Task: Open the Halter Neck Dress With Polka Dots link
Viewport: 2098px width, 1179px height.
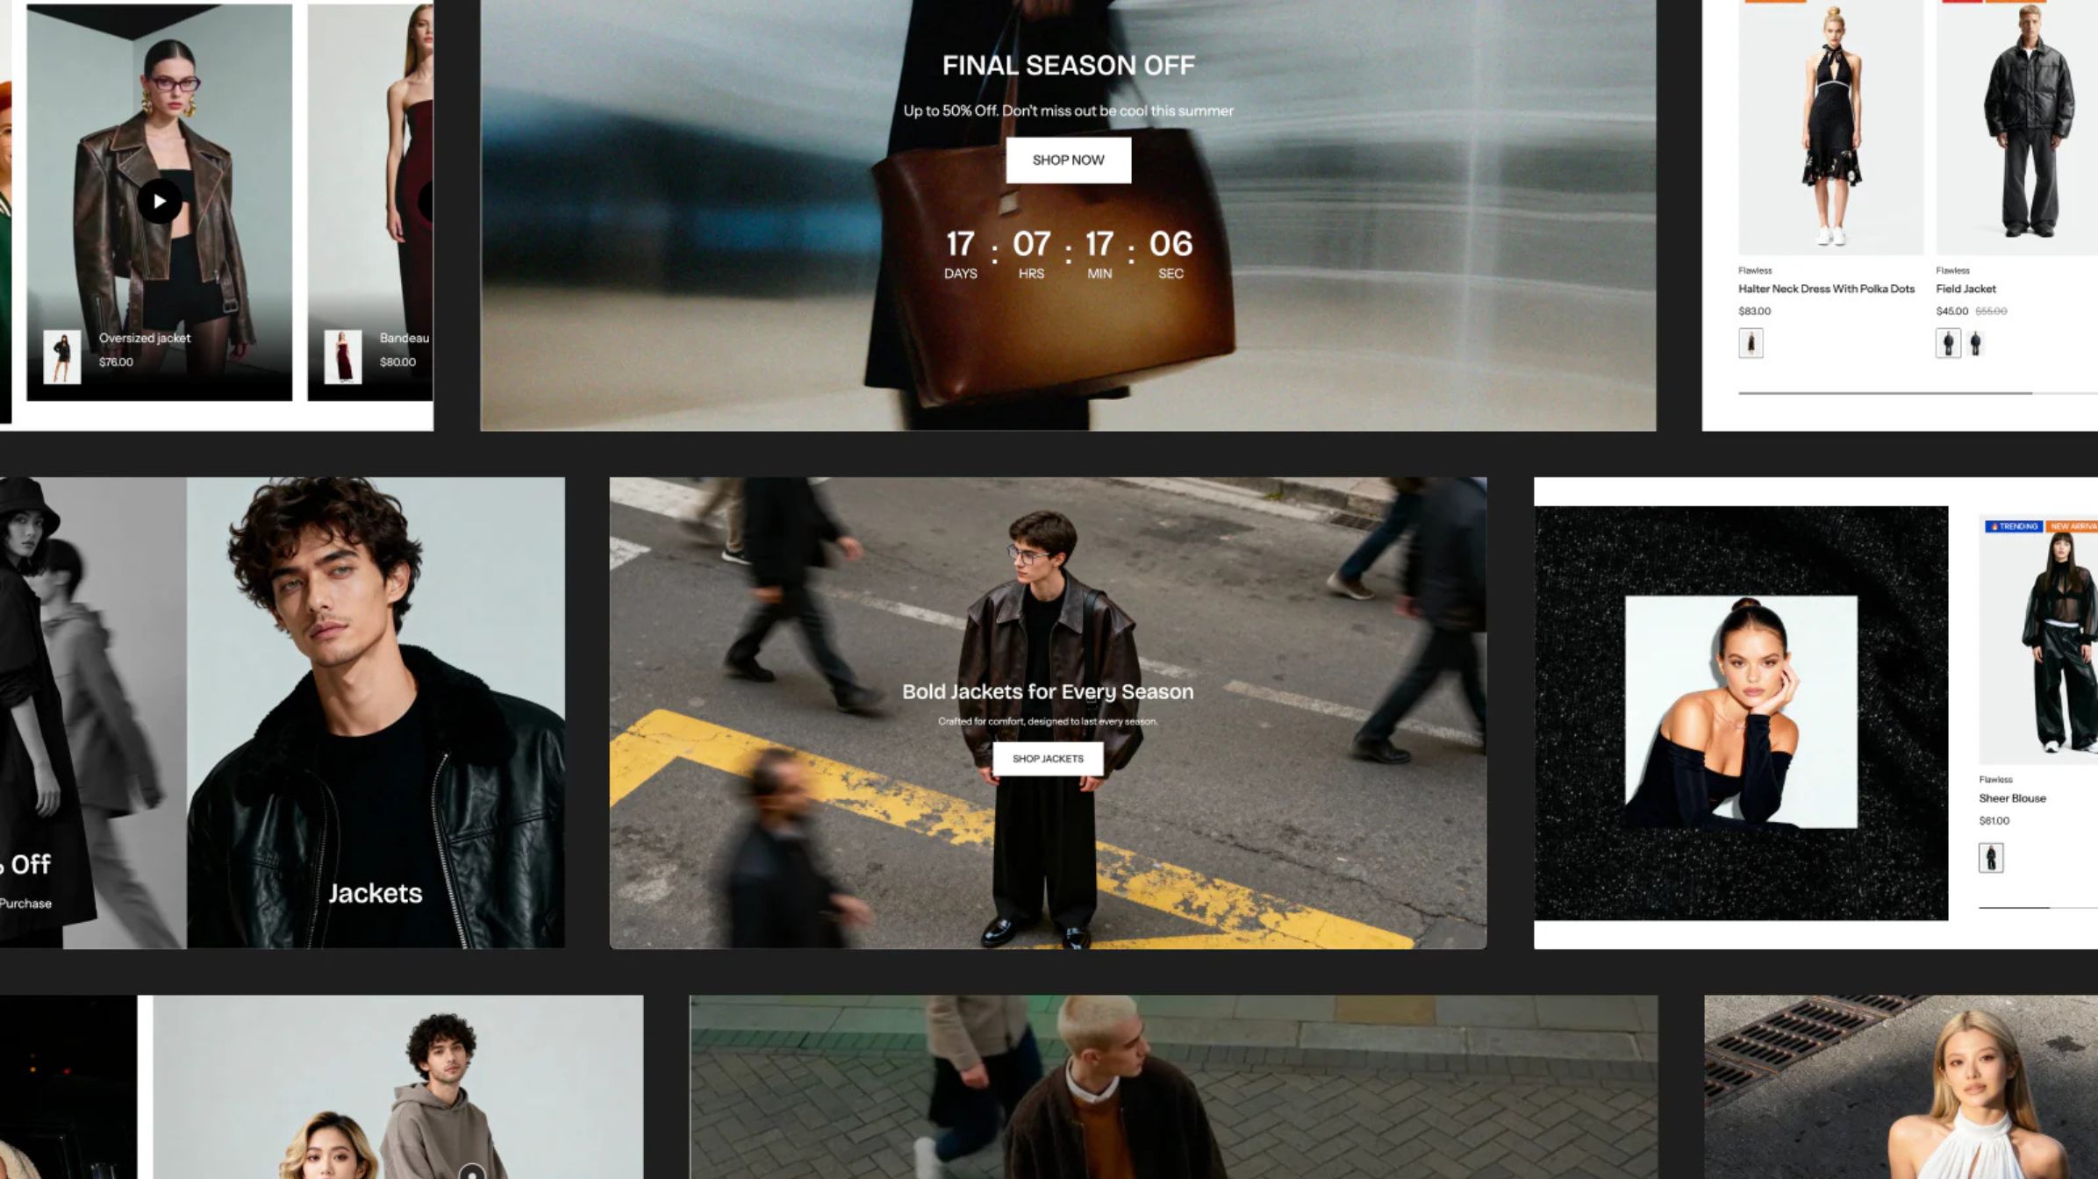Action: 1826,289
